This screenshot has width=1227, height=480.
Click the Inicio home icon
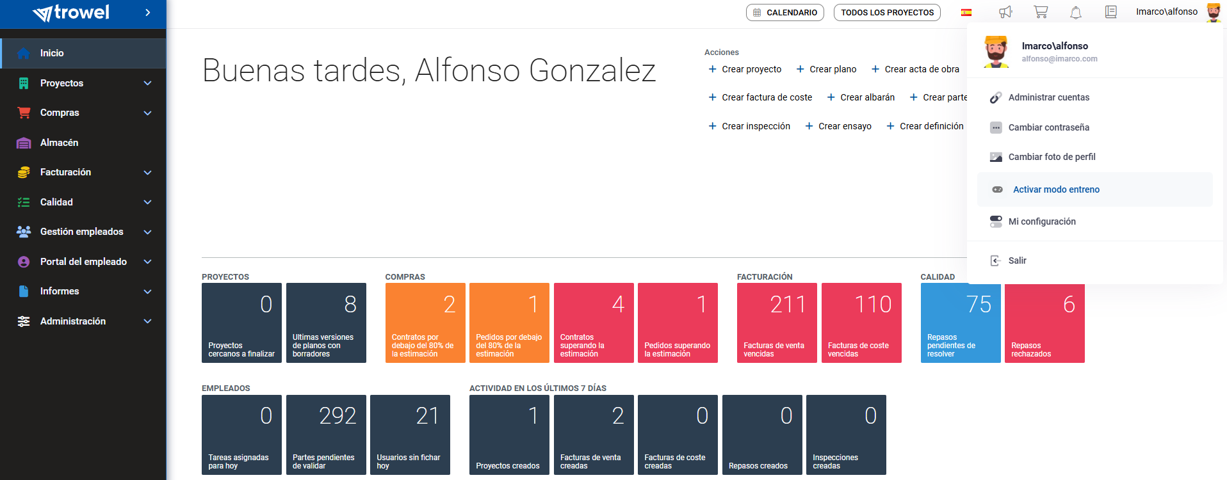point(24,53)
